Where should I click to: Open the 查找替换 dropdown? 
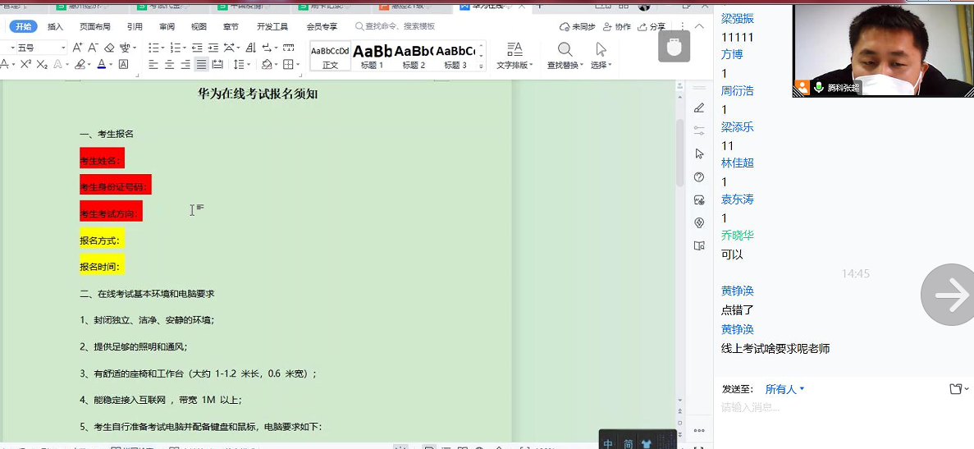(565, 65)
